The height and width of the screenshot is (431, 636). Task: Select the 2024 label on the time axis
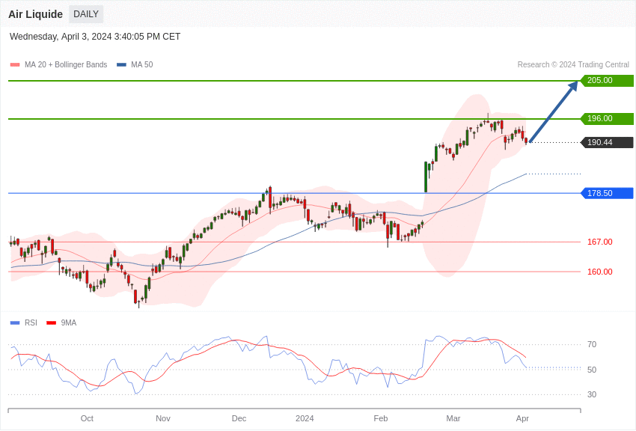(x=305, y=418)
